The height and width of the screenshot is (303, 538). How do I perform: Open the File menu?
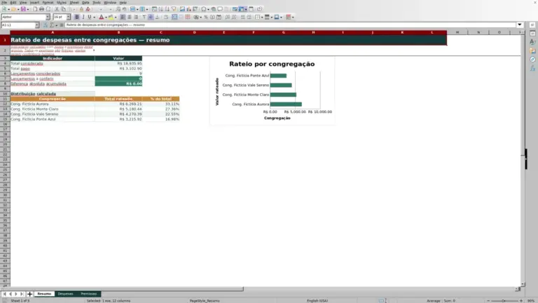(4, 2)
